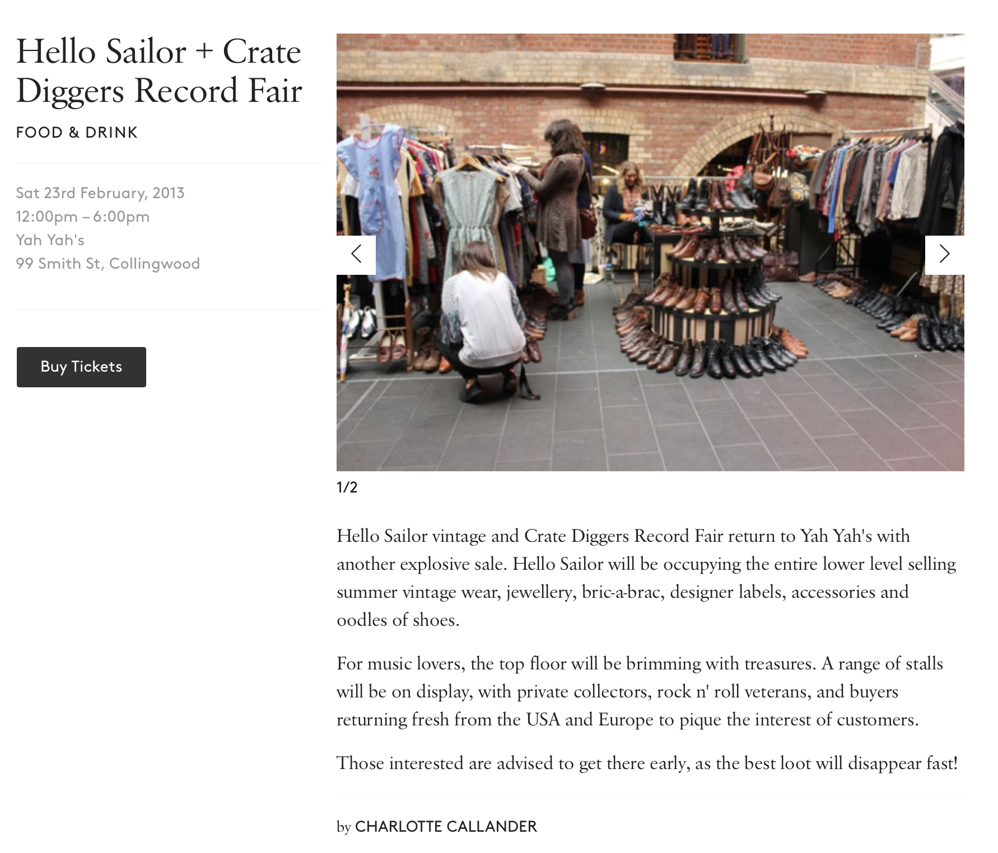
Task: Click the 12:00pm – 6:00pm time text
Action: point(83,217)
